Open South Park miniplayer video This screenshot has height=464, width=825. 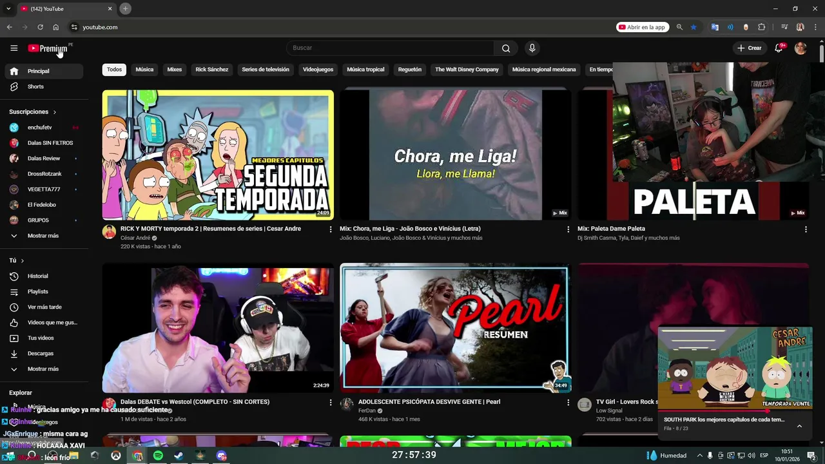(735, 369)
